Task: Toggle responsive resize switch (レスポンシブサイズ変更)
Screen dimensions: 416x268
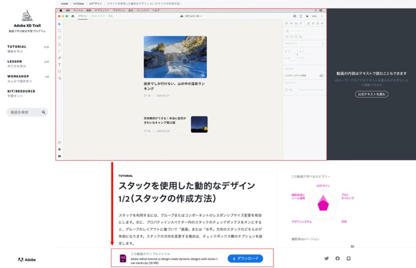Action: pos(322,76)
